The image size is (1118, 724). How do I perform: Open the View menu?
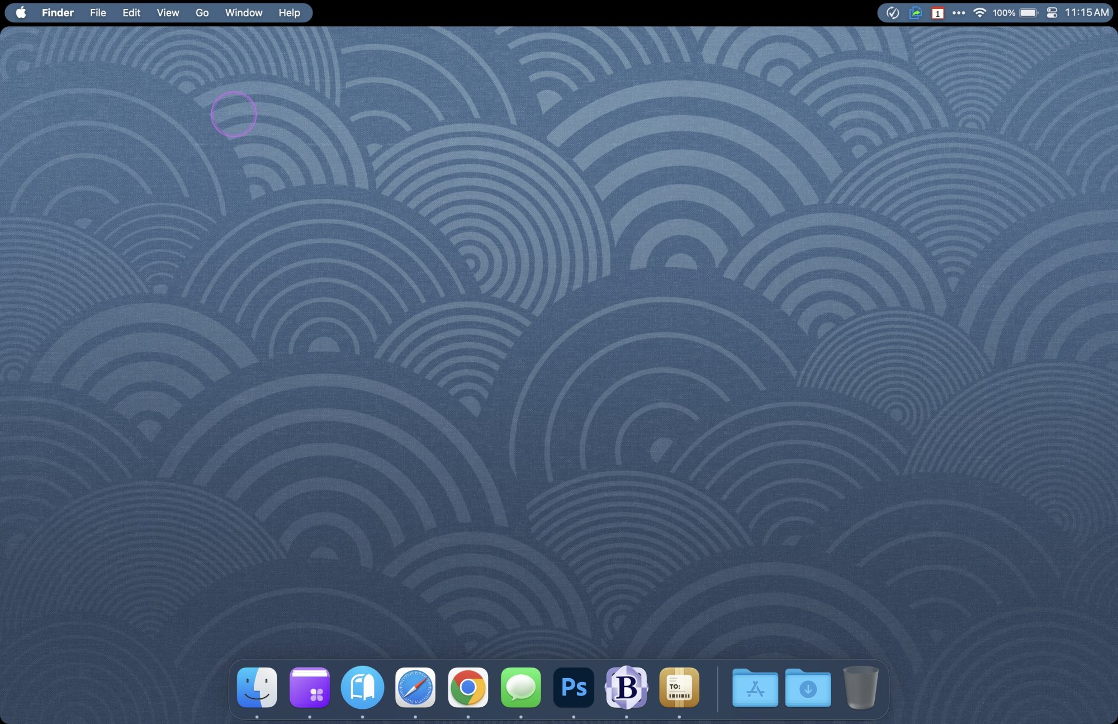point(168,12)
